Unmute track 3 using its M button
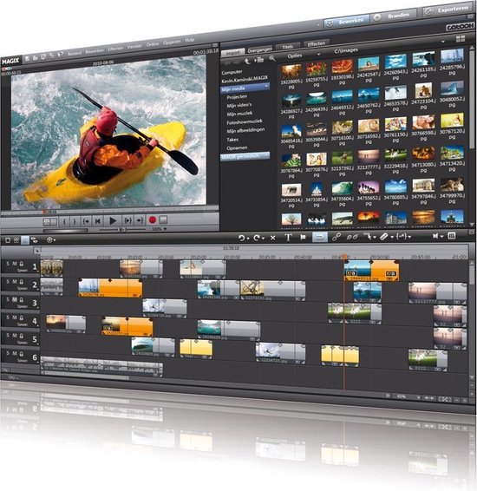 click(15, 299)
